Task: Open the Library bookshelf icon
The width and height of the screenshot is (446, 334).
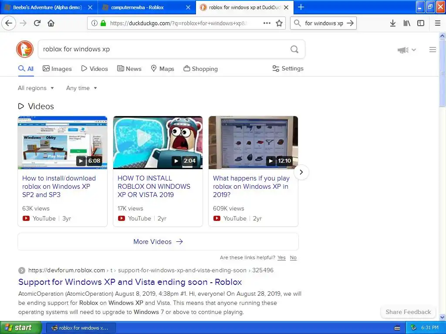Action: point(407,23)
